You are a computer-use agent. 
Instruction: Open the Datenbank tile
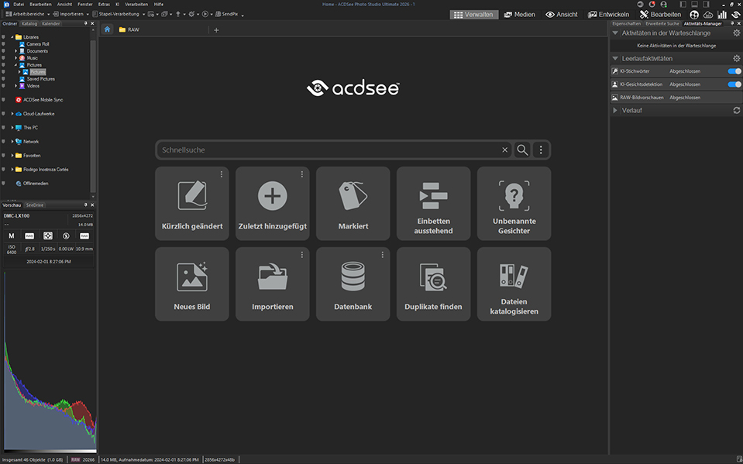click(x=353, y=284)
